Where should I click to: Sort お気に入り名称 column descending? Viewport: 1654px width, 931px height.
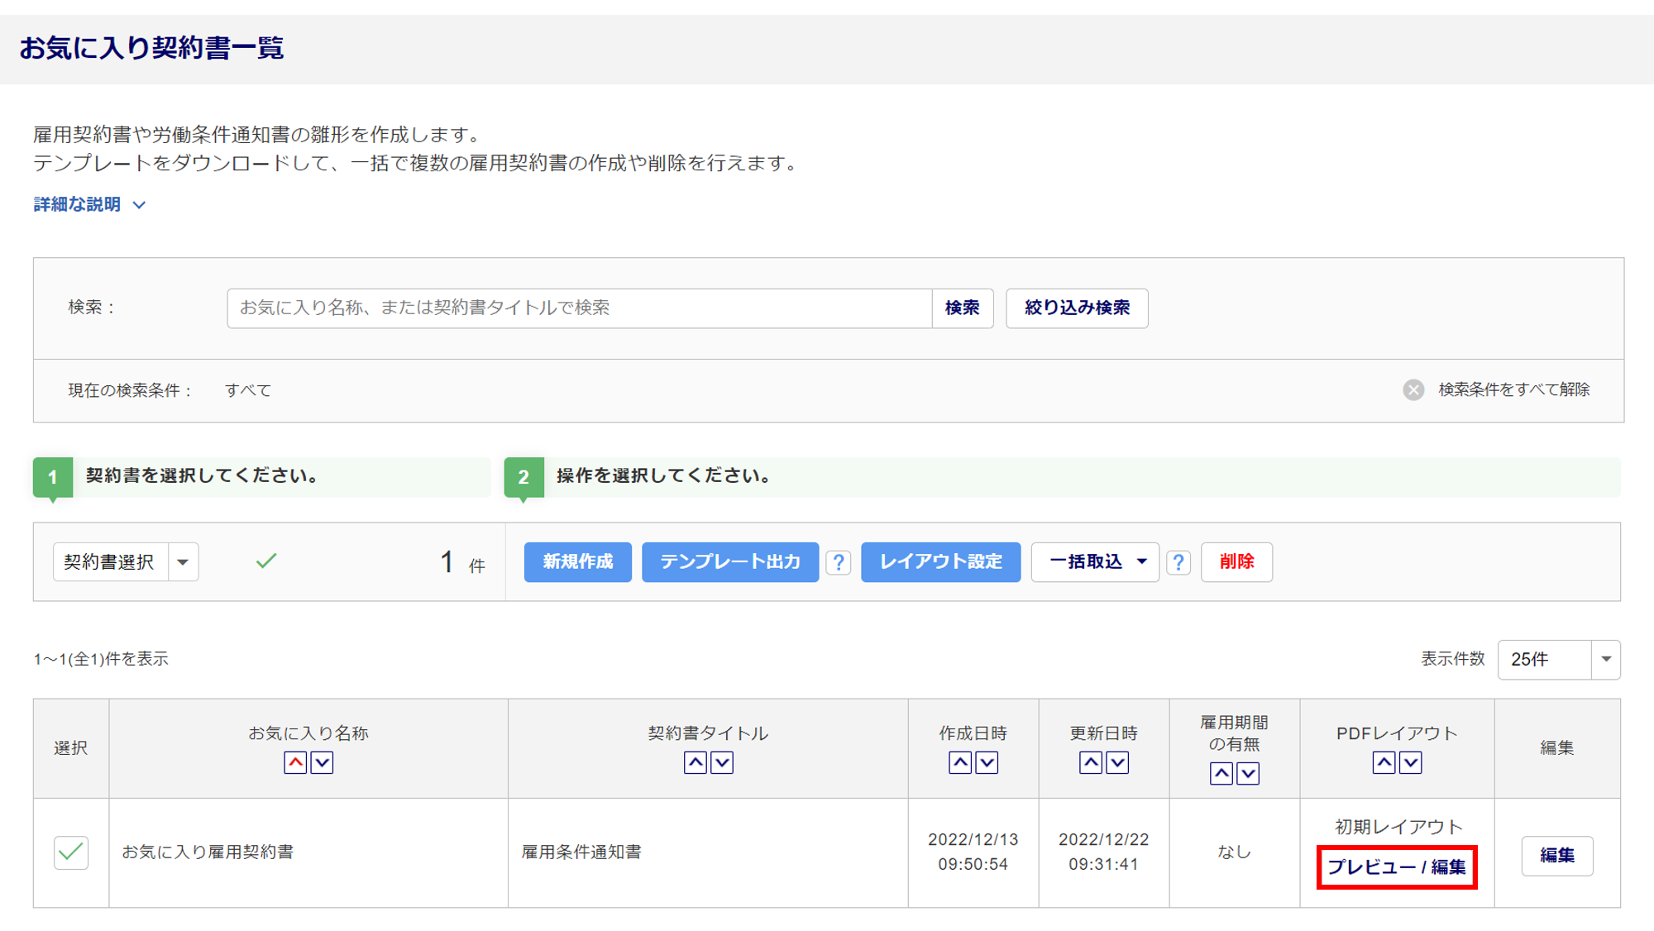[x=322, y=762]
